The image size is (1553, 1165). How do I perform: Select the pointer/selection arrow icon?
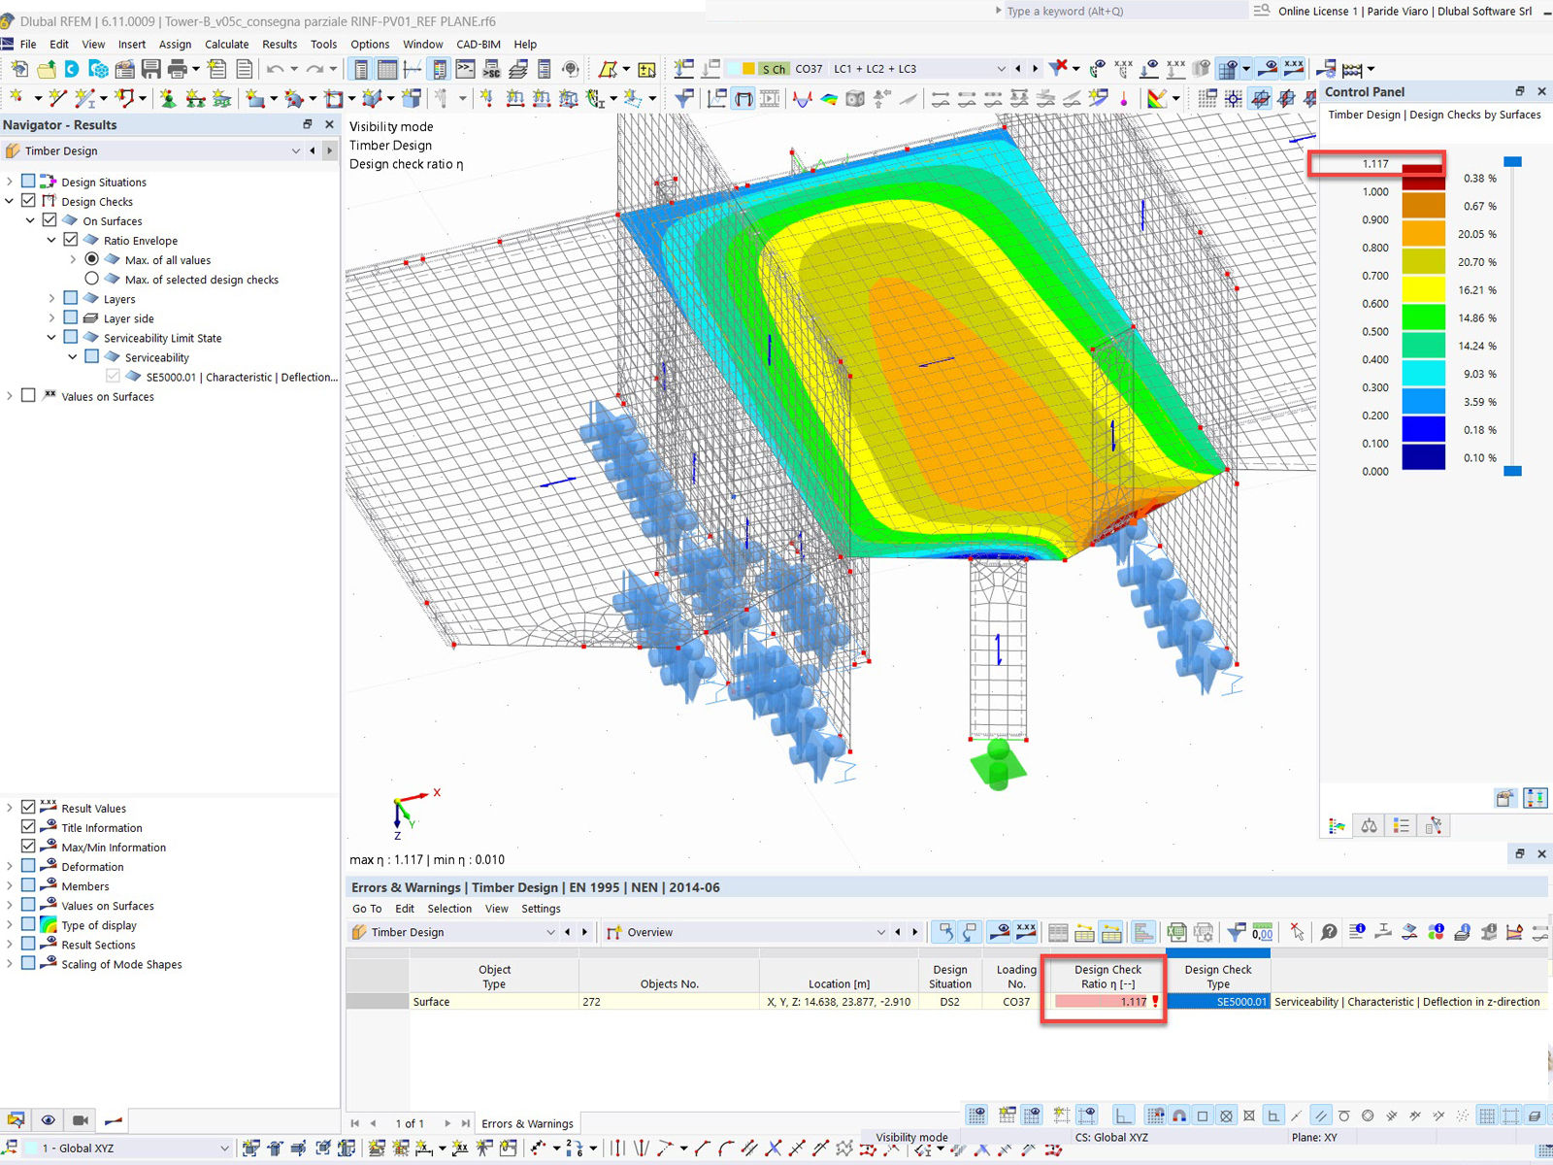(x=1297, y=932)
